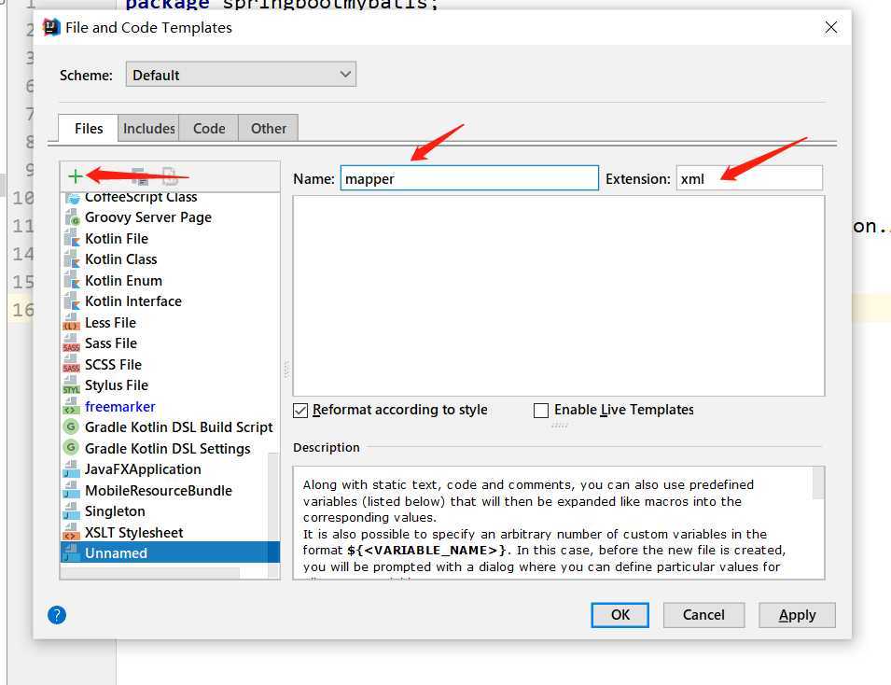The image size is (891, 685).
Task: Select the Kotlin Interface row text
Action: tap(133, 301)
